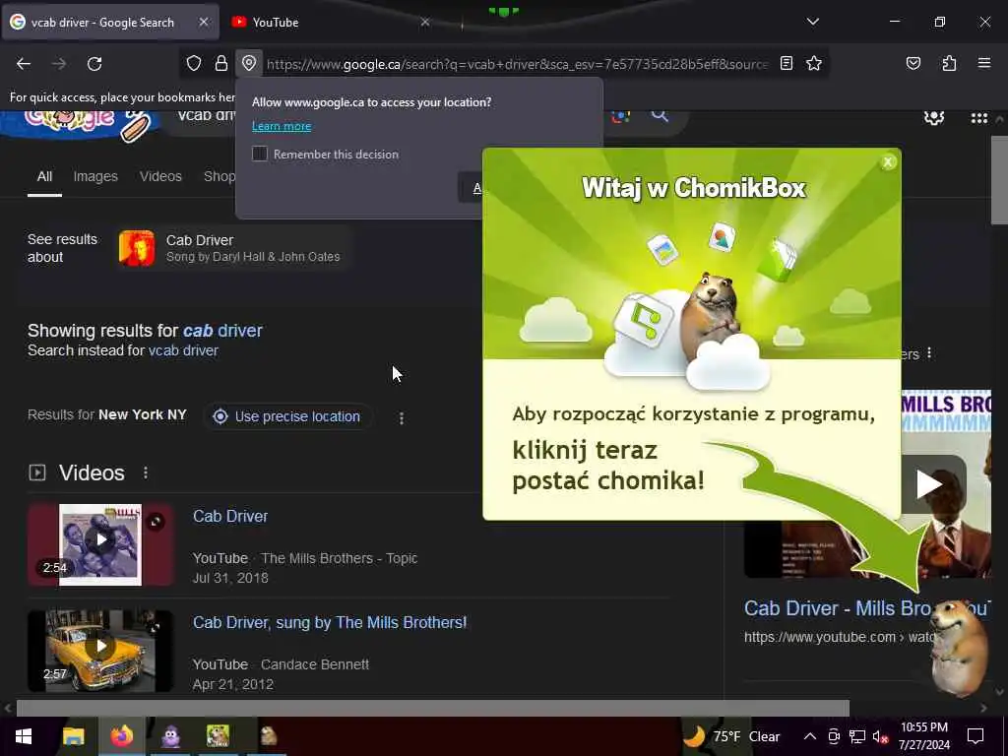Open the cab driver corrected results link
The height and width of the screenshot is (756, 1008).
[x=222, y=331]
